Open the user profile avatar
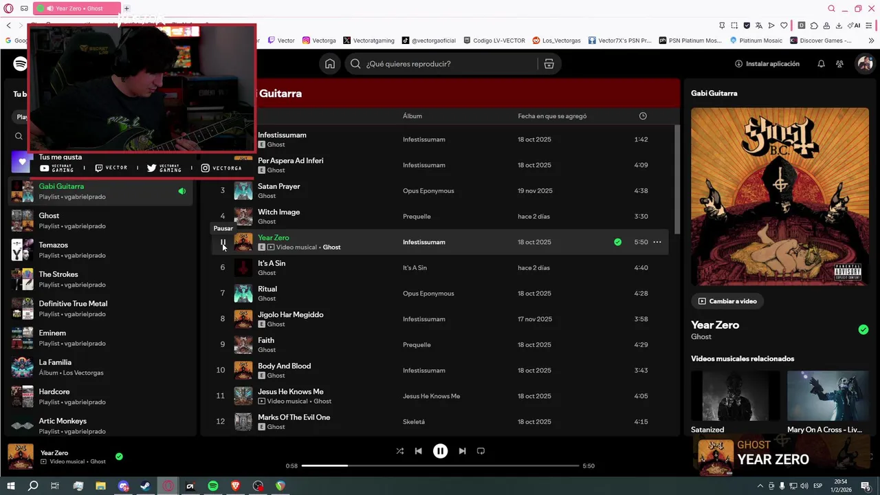The width and height of the screenshot is (880, 495). click(864, 64)
